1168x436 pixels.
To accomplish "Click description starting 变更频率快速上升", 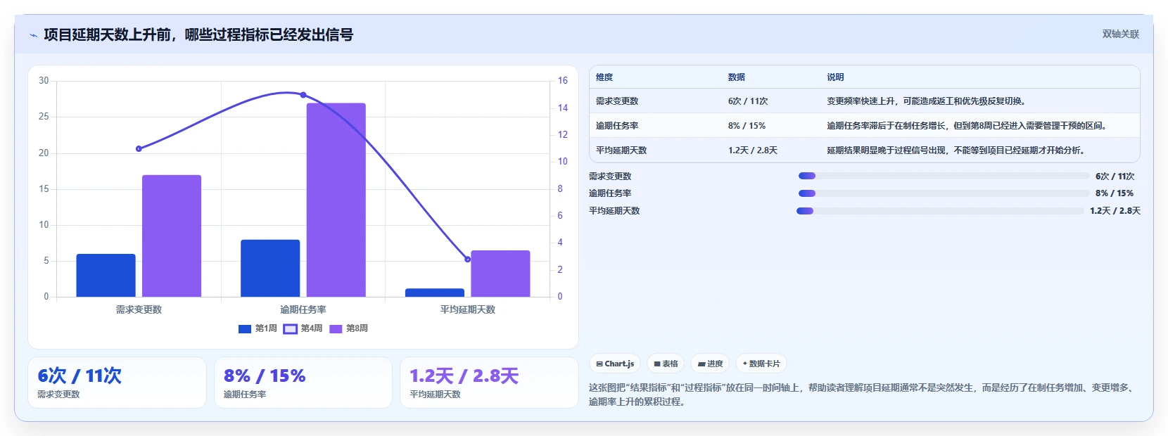I will tap(926, 101).
